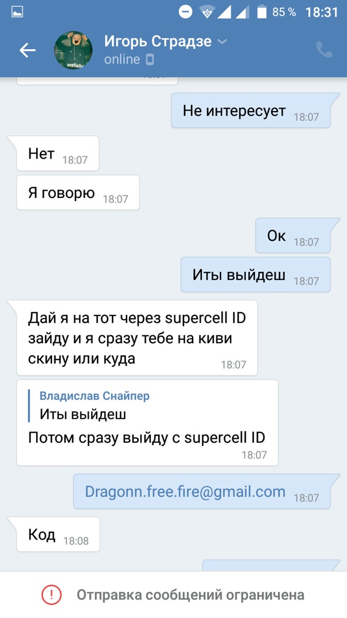Tap the do-not-disturb status icon
The width and height of the screenshot is (347, 618).
tap(186, 12)
